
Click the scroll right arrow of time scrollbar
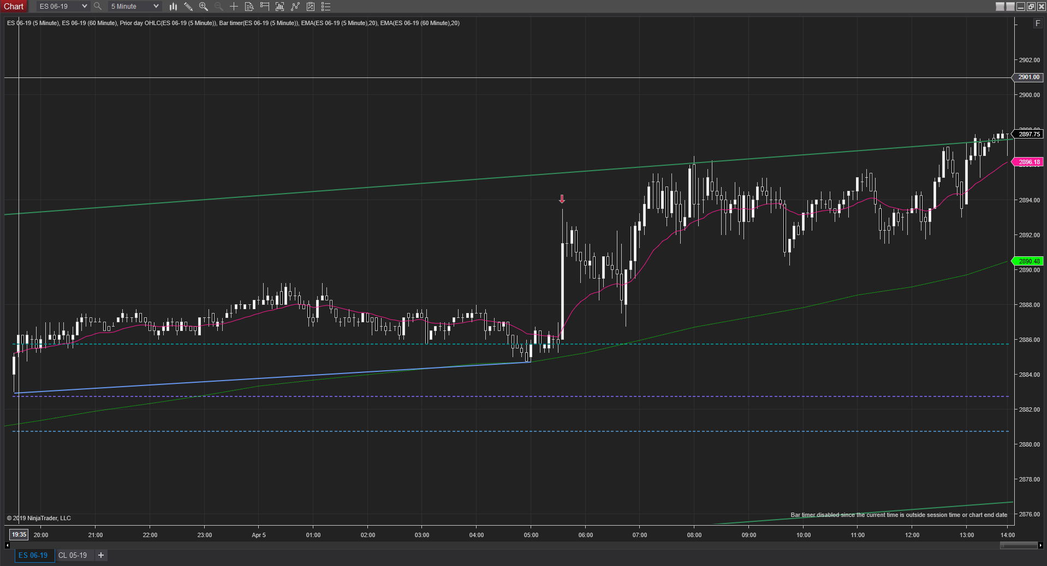(x=1040, y=545)
